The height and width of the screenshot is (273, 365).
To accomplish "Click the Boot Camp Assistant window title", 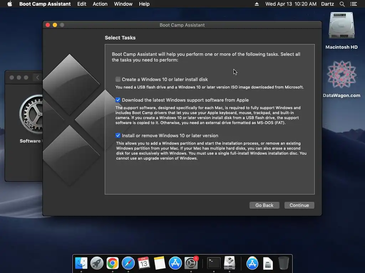I will tap(182, 25).
